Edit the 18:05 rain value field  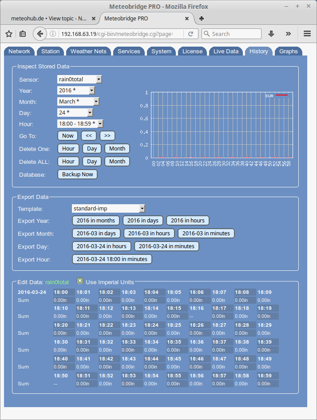click(177, 301)
